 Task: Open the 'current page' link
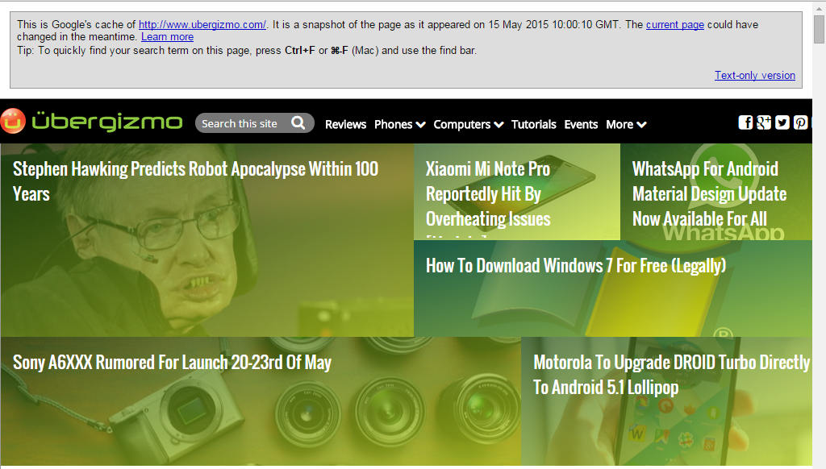click(x=675, y=25)
